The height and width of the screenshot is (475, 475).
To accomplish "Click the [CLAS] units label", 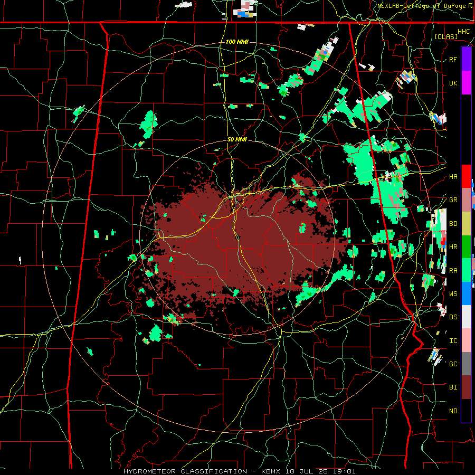I will [446, 36].
